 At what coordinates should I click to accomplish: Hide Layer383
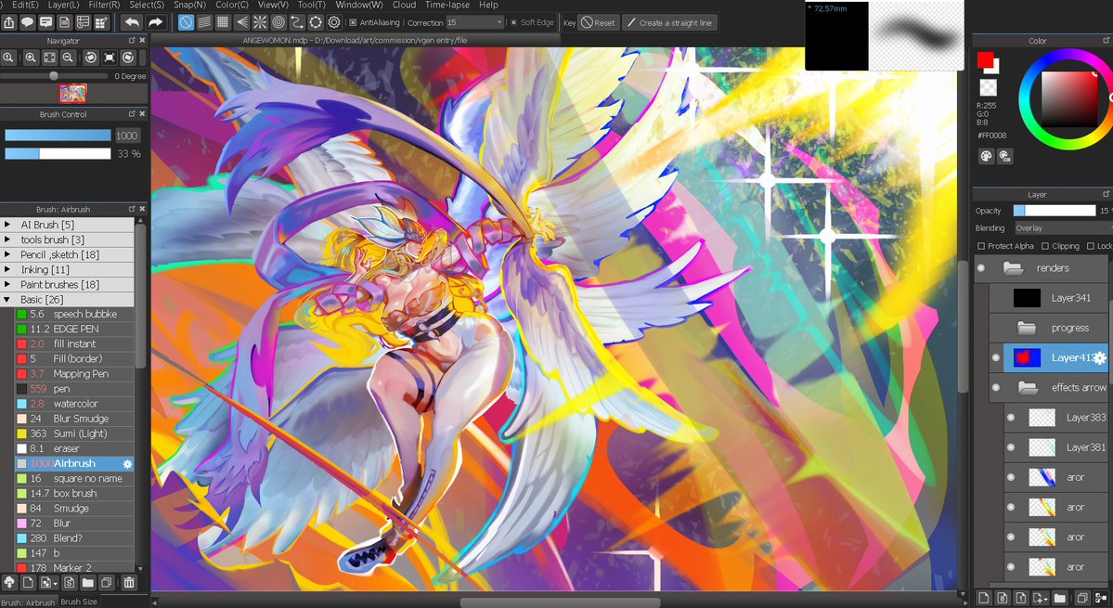1011,418
